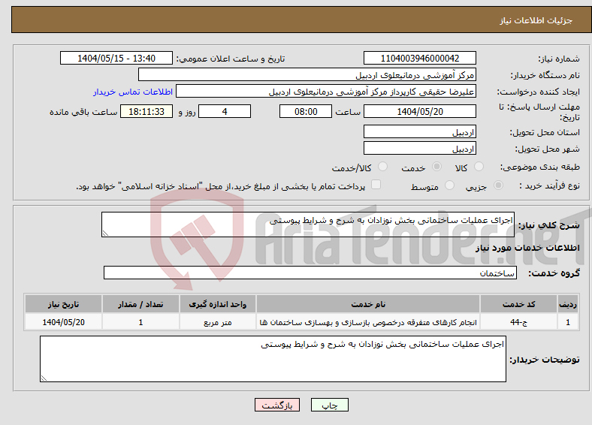Click the واحد اندازه گیری column header

click(217, 304)
